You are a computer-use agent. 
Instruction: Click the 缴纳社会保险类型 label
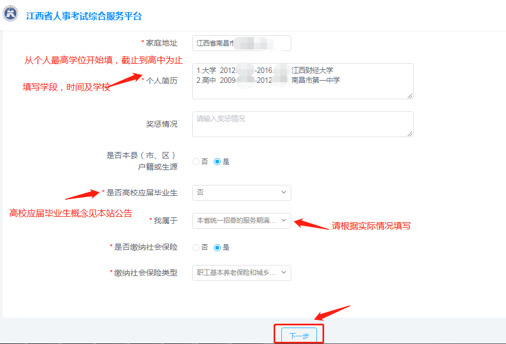coord(146,273)
